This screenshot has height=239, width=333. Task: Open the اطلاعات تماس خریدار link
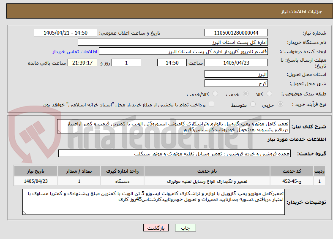(75, 52)
